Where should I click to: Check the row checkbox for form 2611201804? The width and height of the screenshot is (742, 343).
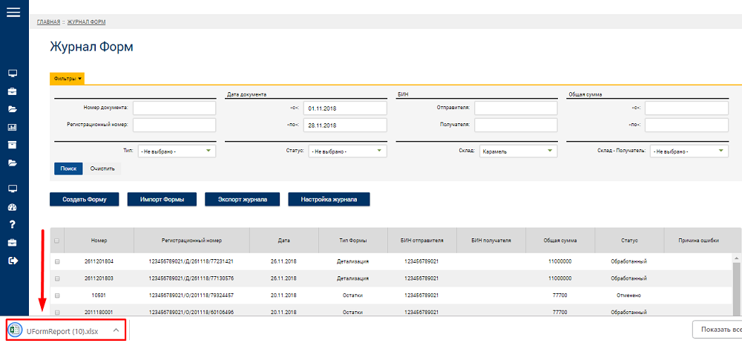[x=57, y=261]
